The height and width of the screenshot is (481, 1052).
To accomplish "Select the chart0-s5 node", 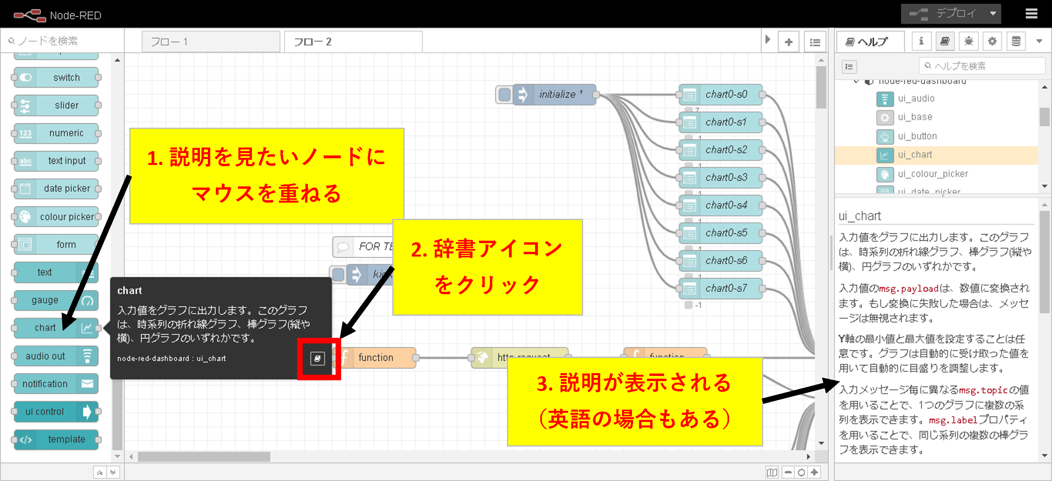I will tap(721, 233).
